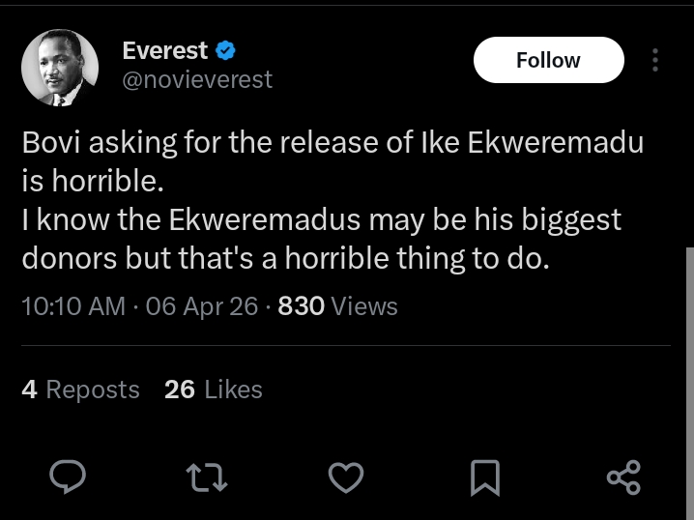
Task: Click the line starting "donors but that's"
Action: 285,259
